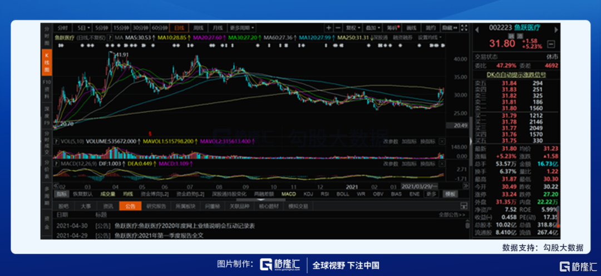Zoom in the chart with plus icon
This screenshot has height=276, width=601.
328,28
